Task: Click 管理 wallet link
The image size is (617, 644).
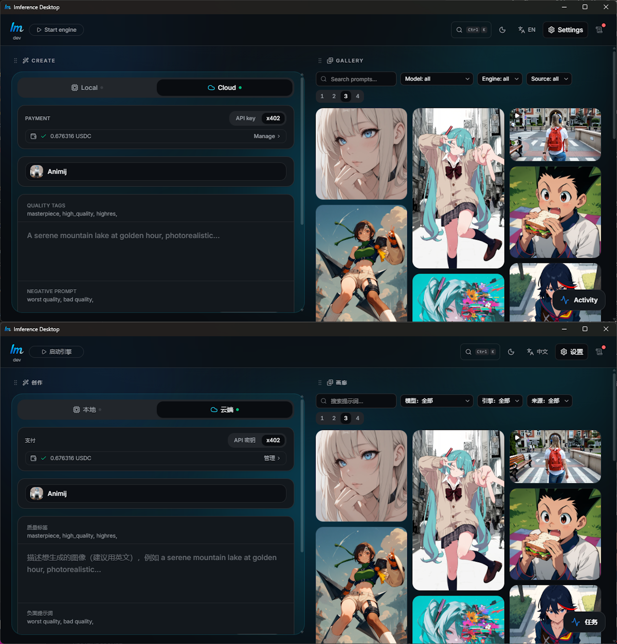Action: 272,458
